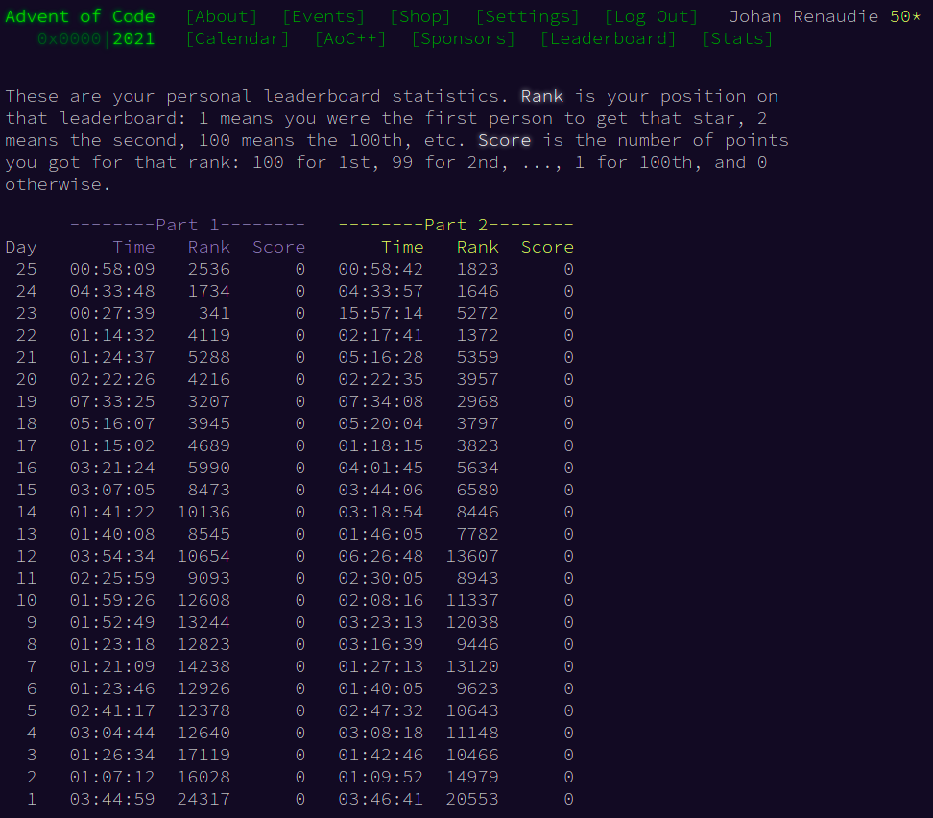The height and width of the screenshot is (818, 933).
Task: Select Day 11 part 1 rank 9093
Action: [x=209, y=578]
